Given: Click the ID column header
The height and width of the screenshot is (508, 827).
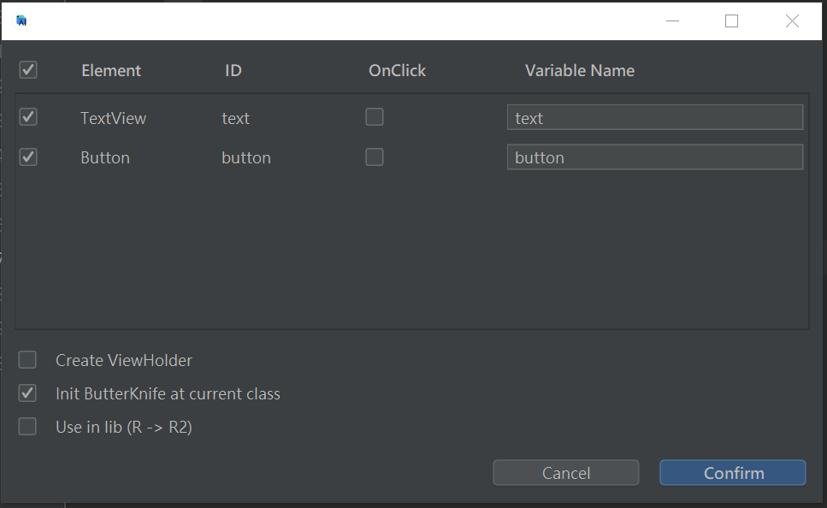Looking at the screenshot, I should pyautogui.click(x=233, y=71).
